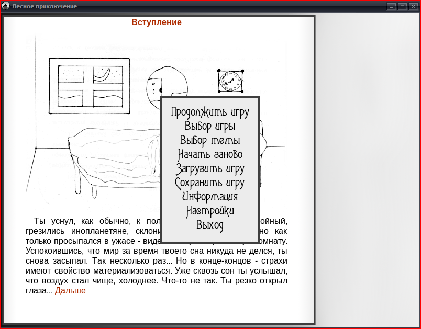
Task: Click the wall clock in the illustration
Action: 230,81
